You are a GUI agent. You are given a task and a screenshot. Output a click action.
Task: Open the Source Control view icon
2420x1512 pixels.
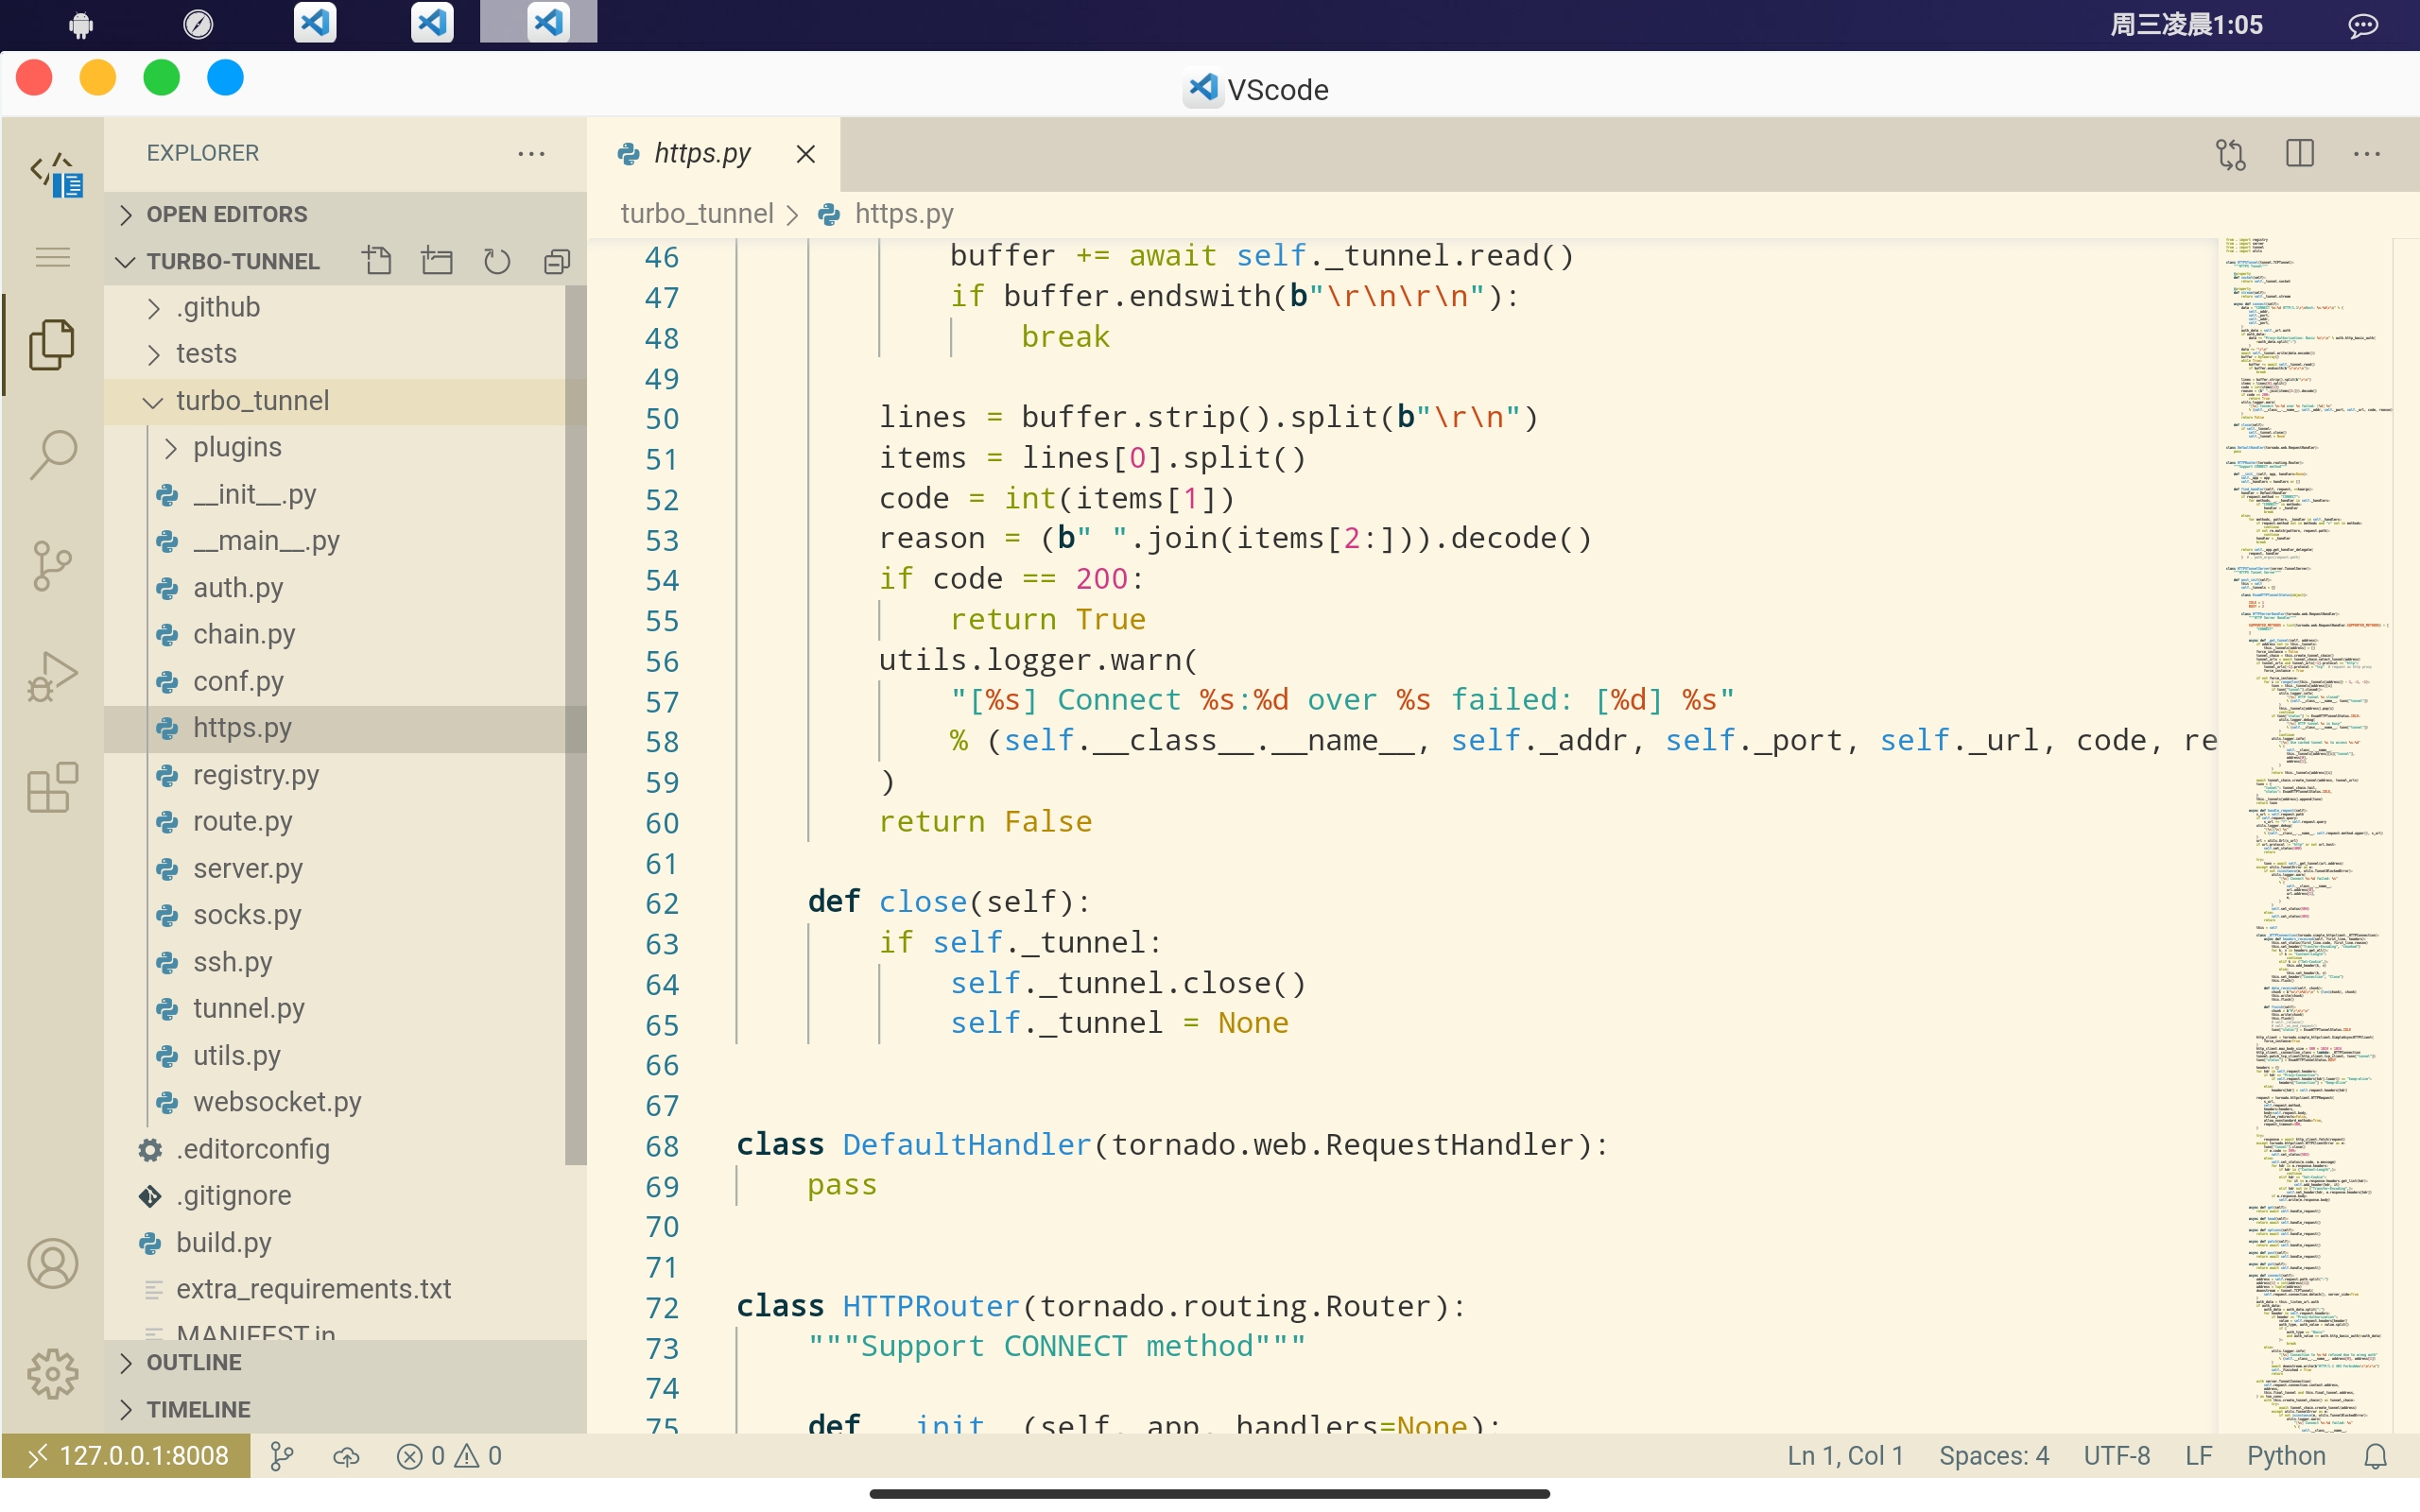tap(52, 566)
